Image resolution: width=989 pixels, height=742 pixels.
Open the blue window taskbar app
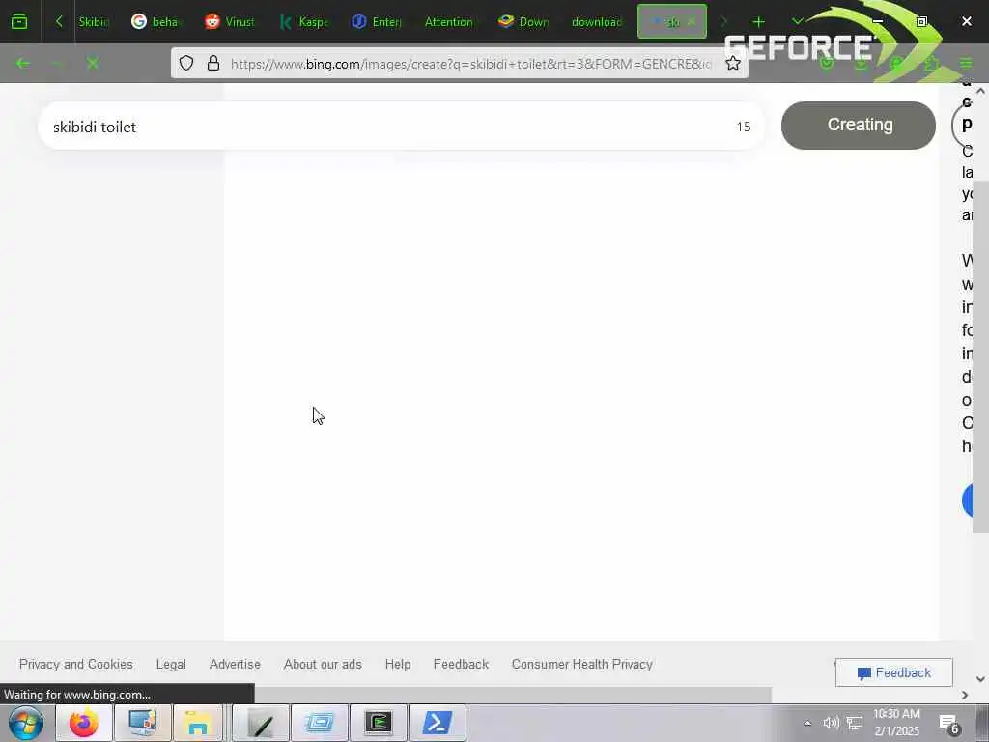tap(320, 723)
